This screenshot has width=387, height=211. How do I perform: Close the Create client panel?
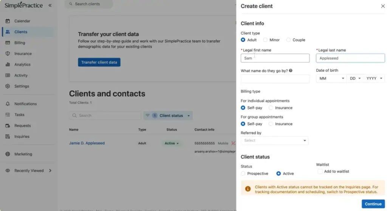383,6
